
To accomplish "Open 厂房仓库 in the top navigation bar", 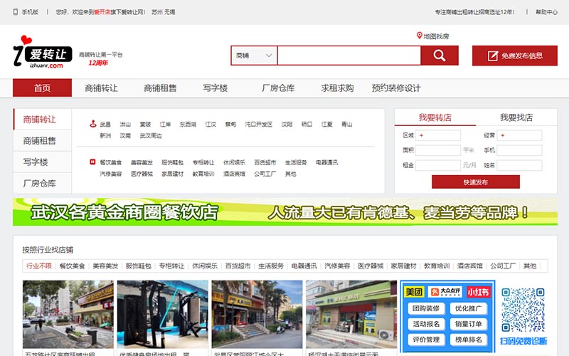I will tap(278, 88).
